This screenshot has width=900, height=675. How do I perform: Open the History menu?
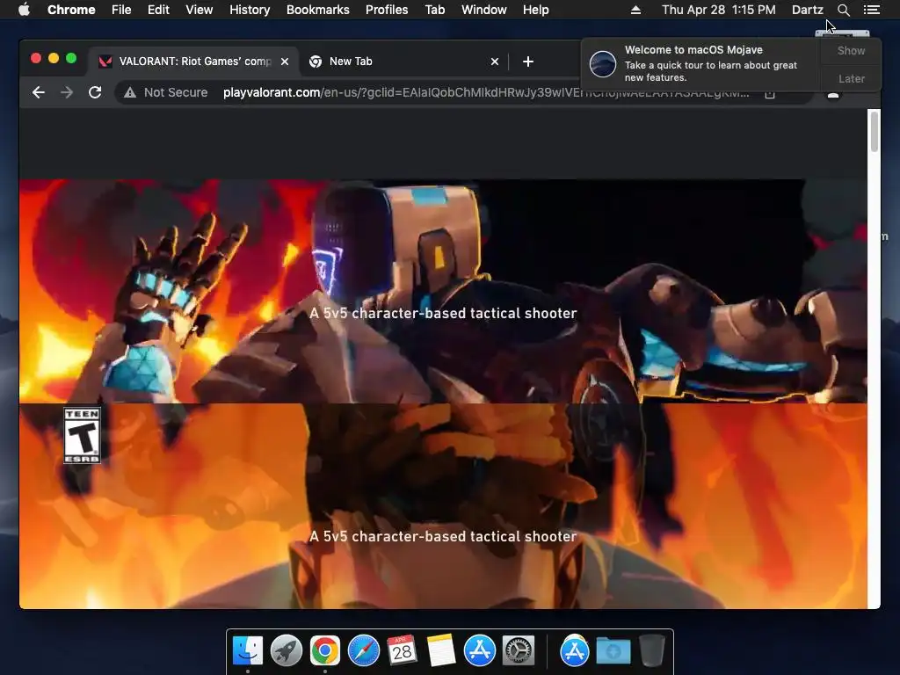click(250, 10)
